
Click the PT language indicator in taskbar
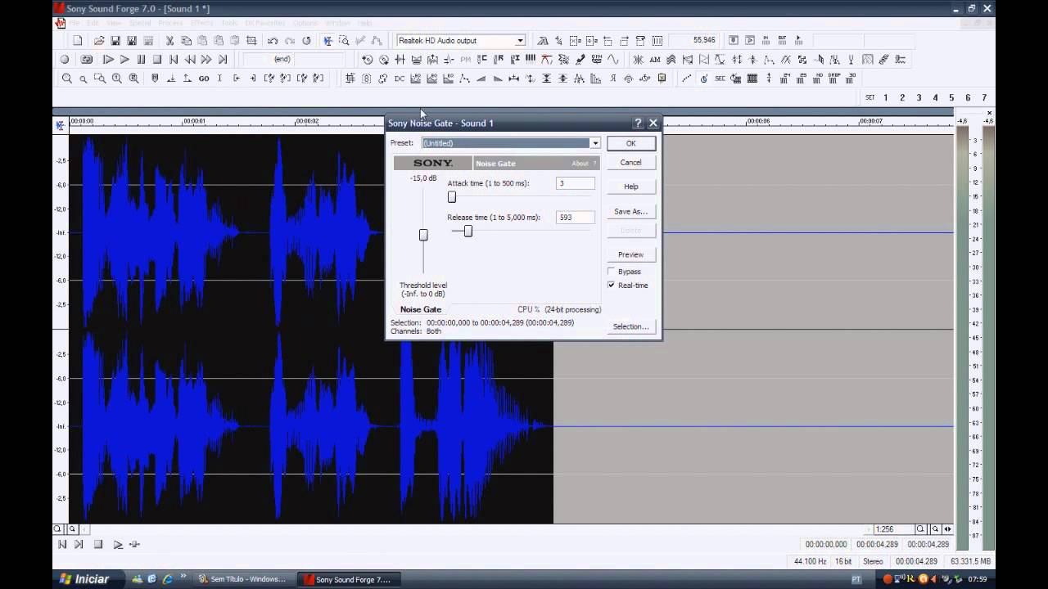tap(856, 579)
